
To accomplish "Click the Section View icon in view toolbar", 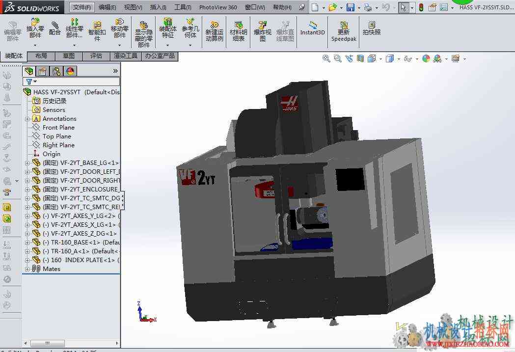I will (x=360, y=59).
